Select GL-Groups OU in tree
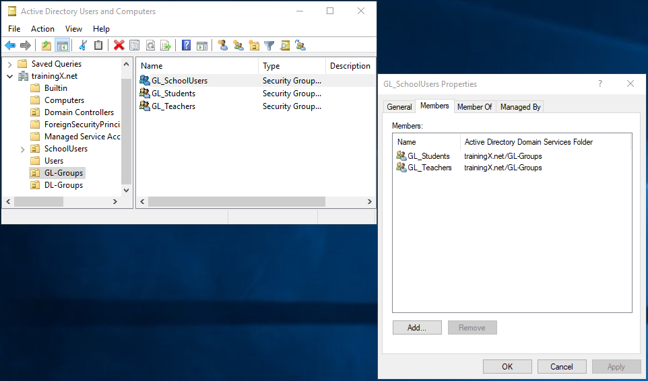Image resolution: width=648 pixels, height=381 pixels. tap(57, 173)
